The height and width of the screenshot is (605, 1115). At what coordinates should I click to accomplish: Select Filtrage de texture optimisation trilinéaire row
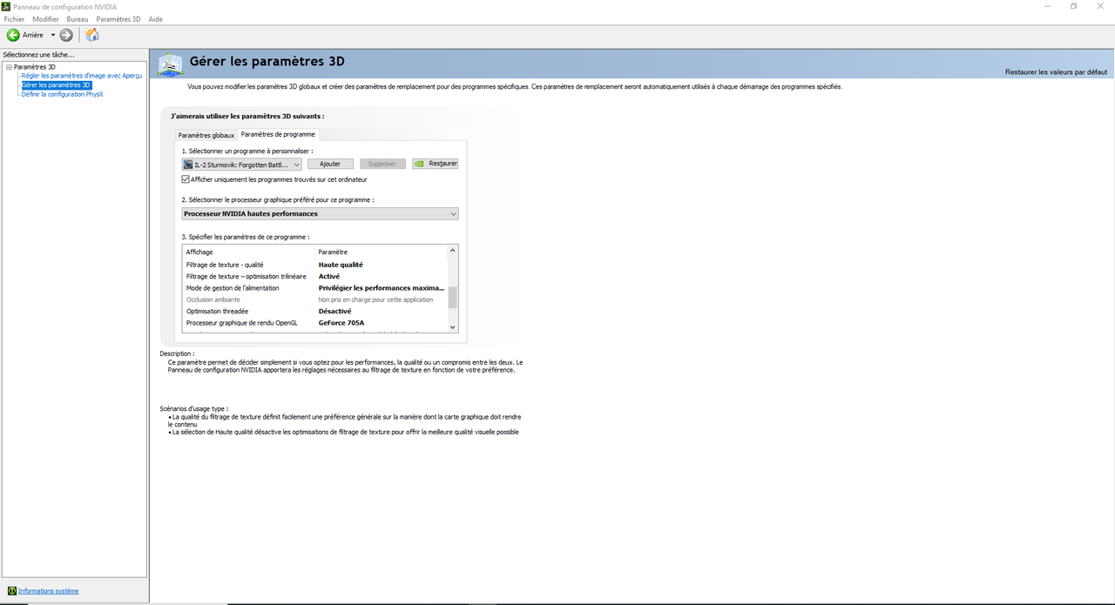(316, 276)
